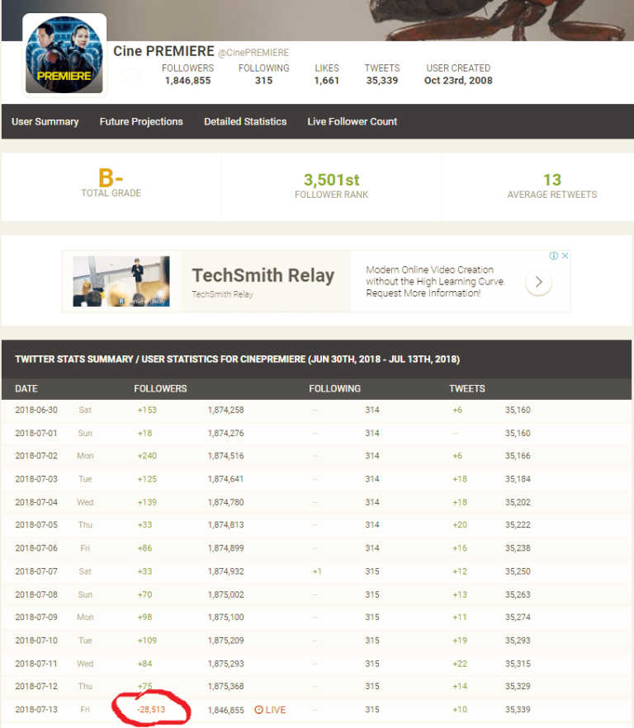Screen dimensions: 634x728
Task: Click the ad info icon
Action: coord(554,256)
